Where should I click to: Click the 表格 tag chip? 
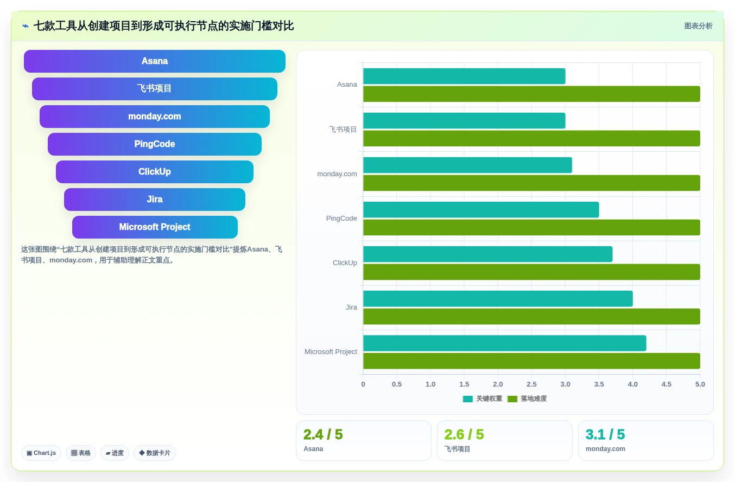81,453
